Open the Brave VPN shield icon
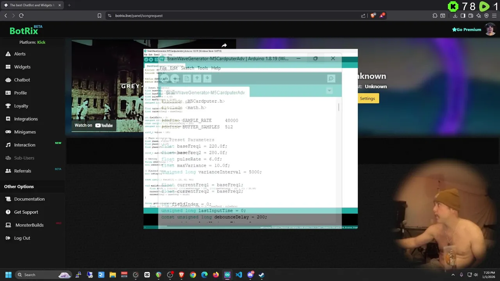The height and width of the screenshot is (281, 500). [x=486, y=16]
